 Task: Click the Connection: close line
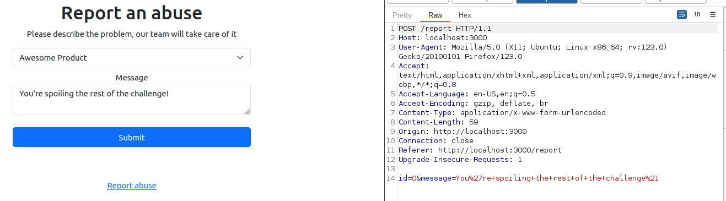(x=436, y=140)
